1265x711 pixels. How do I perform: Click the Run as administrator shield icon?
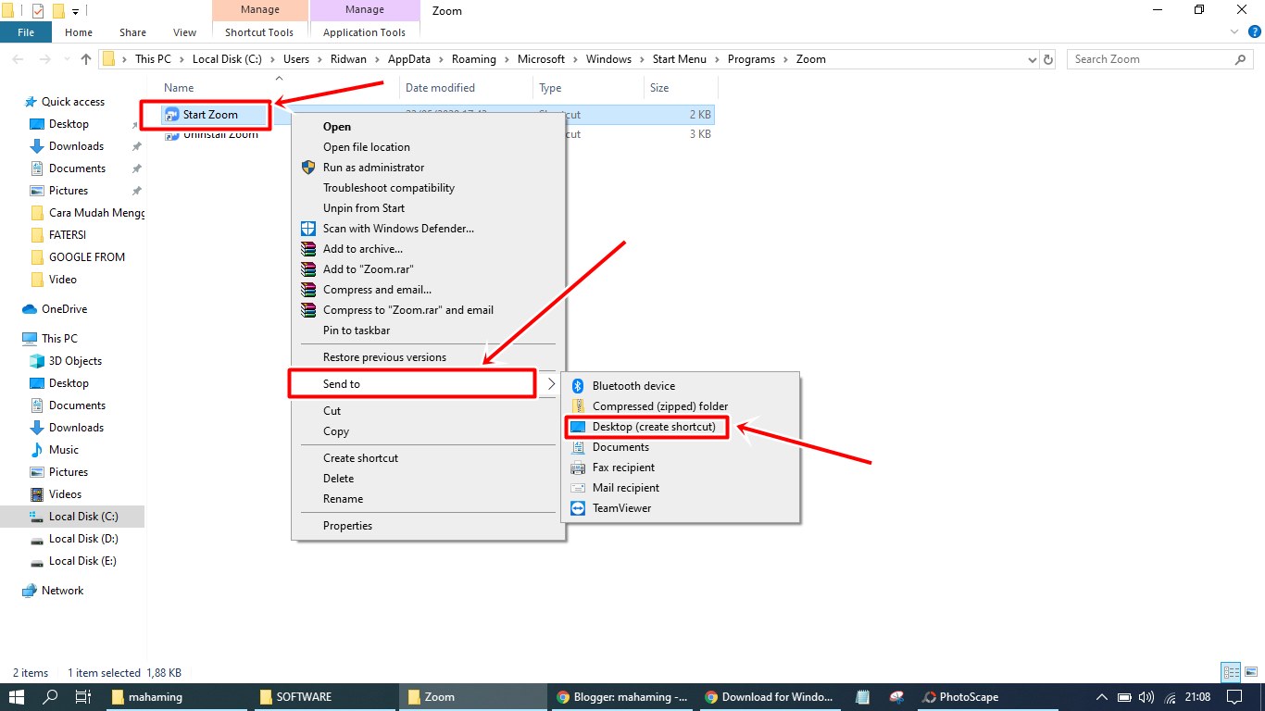tap(308, 168)
